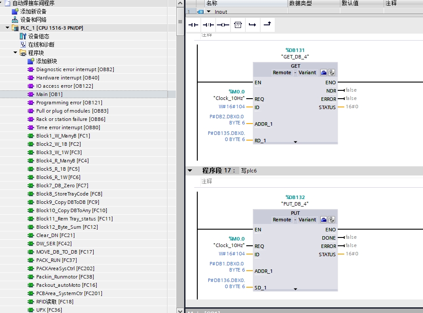
Task: Select Hardware interrupt [OB40] block
Action: 68,78
